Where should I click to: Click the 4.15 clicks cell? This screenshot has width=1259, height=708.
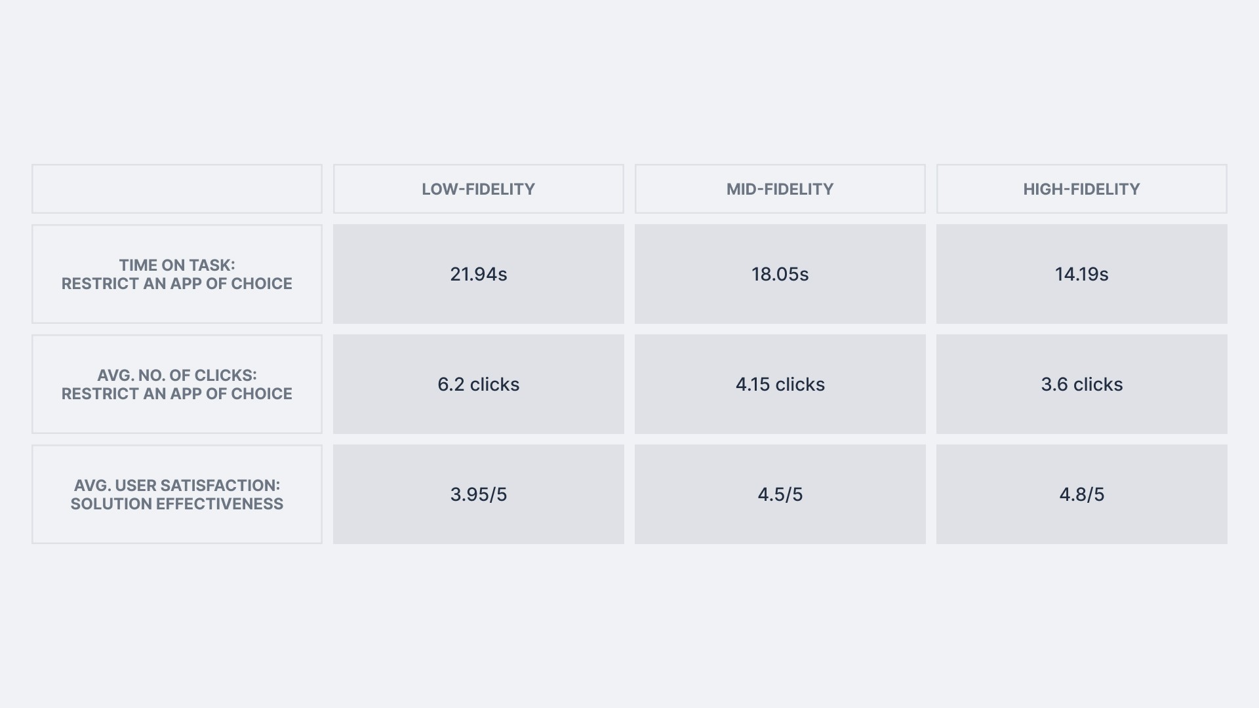coord(780,384)
